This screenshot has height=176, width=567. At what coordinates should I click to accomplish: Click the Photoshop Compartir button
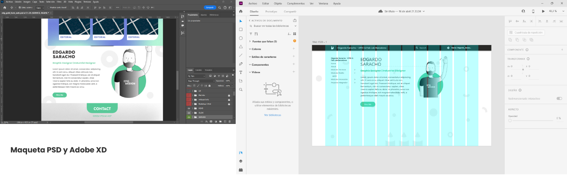tap(210, 7)
